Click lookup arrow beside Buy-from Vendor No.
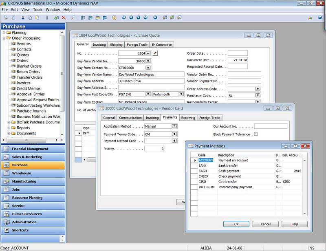Image resolution: width=326 pixels, height=251 pixels. (x=148, y=61)
